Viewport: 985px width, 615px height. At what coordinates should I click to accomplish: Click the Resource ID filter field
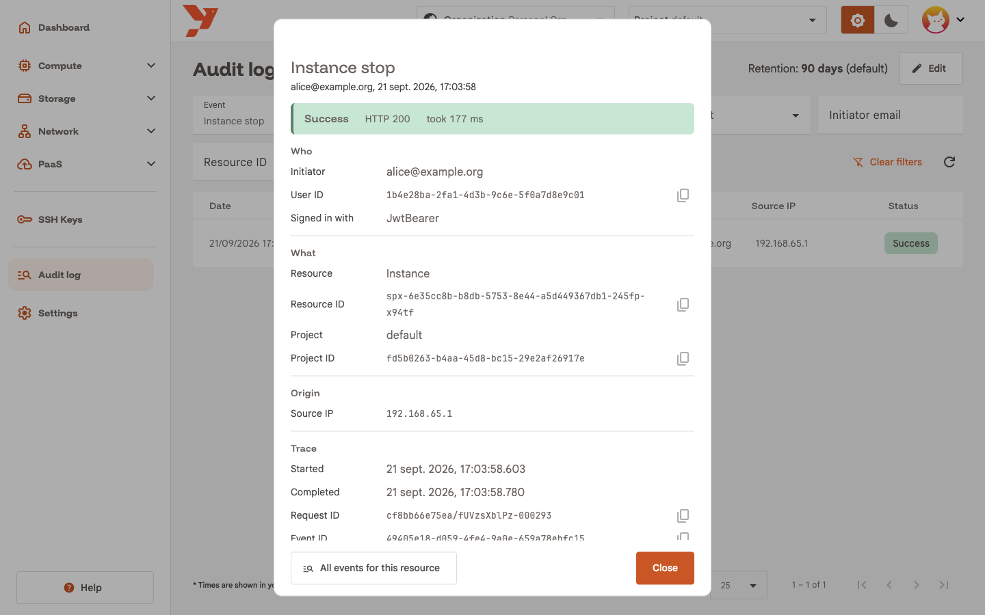coord(233,162)
